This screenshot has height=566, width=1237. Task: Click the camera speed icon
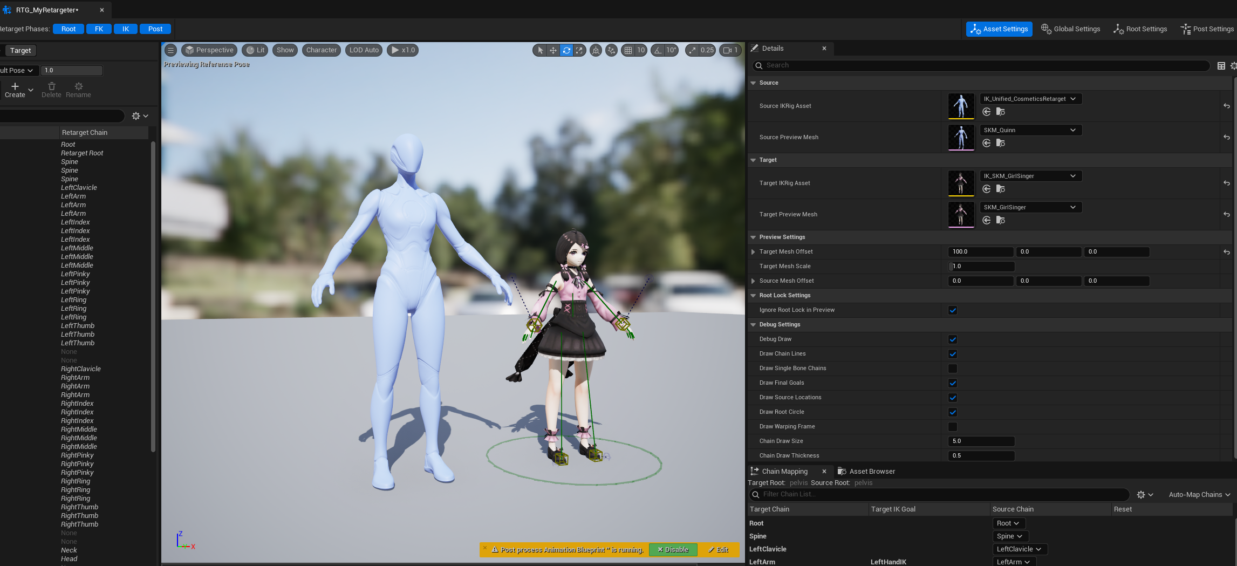728,50
